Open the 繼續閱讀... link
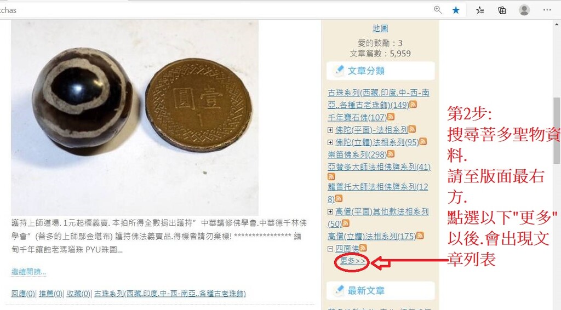 pos(28,271)
